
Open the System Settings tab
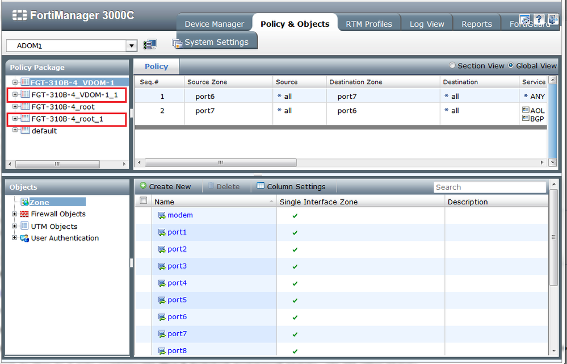(217, 42)
